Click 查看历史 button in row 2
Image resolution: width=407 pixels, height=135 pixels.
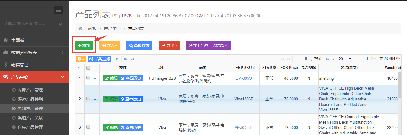click(x=131, y=99)
